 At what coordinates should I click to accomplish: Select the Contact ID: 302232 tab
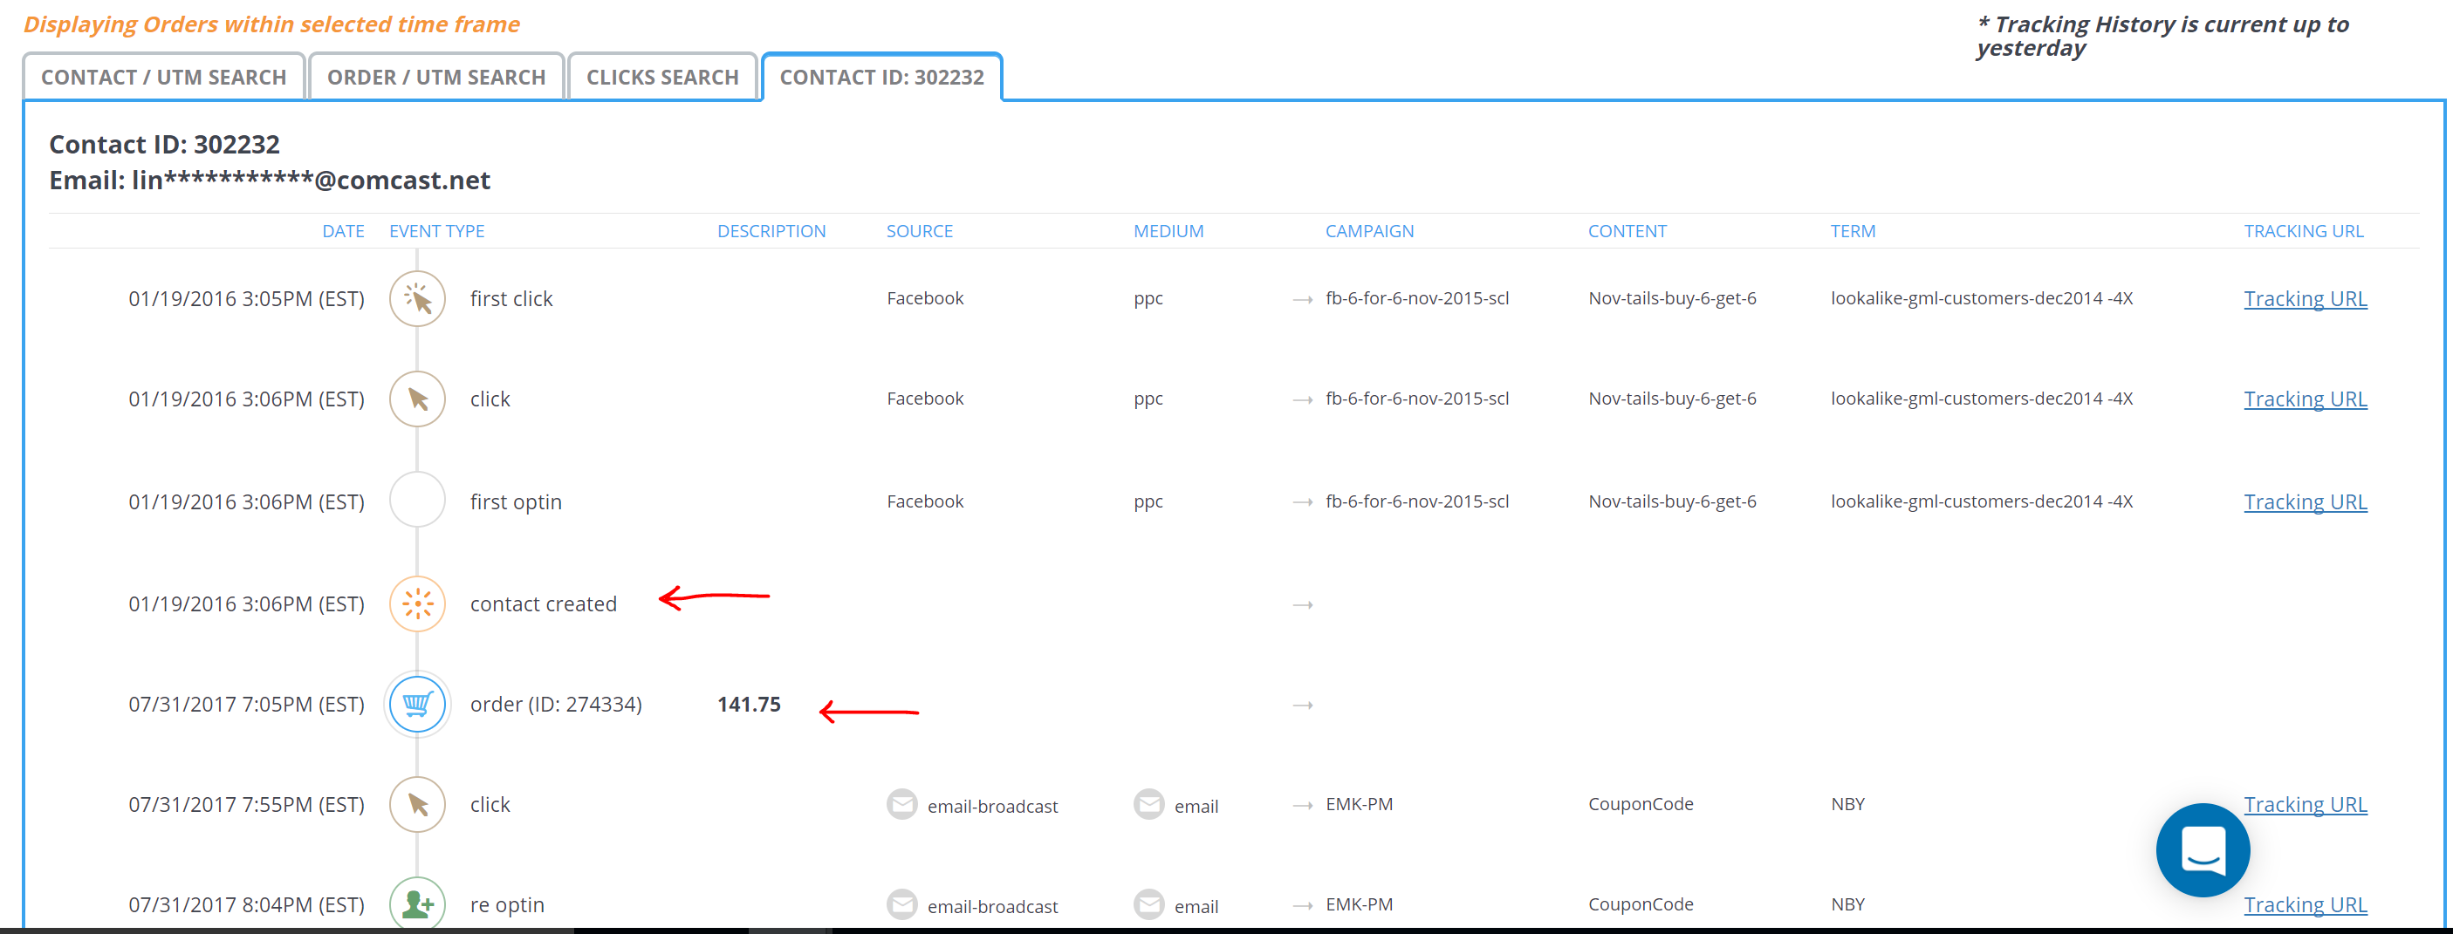point(881,77)
